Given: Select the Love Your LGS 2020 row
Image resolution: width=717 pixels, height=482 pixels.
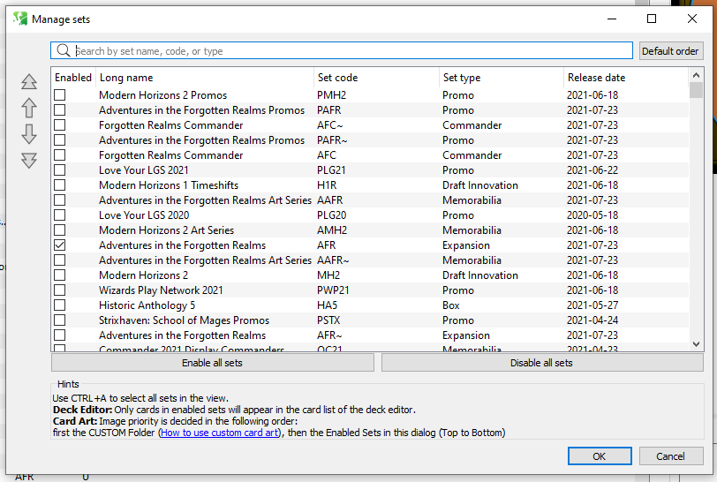Looking at the screenshot, I should [370, 215].
